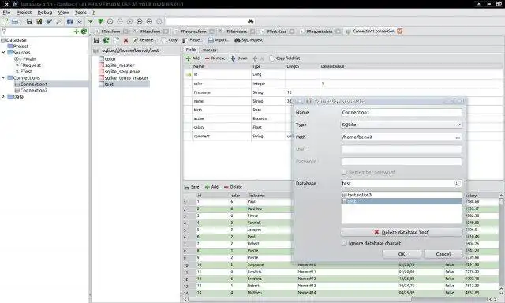505x303 pixels.
Task: Click Delete row in the data grid toolbar
Action: 233,187
